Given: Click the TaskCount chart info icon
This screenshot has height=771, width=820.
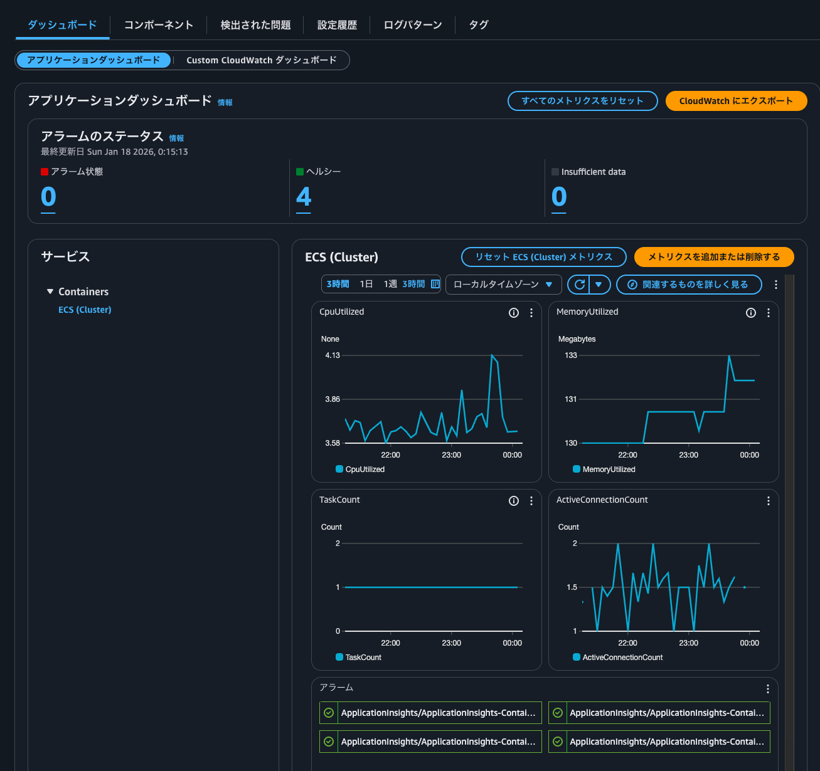Looking at the screenshot, I should [x=514, y=501].
